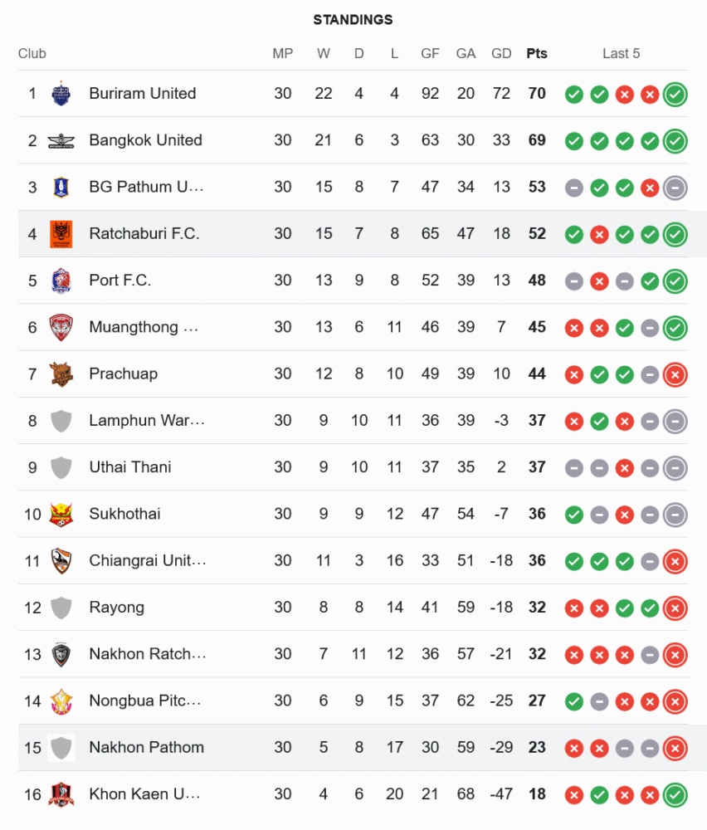Click the Nongbua Pitchaya club crest
The height and width of the screenshot is (830, 707).
tap(61, 701)
